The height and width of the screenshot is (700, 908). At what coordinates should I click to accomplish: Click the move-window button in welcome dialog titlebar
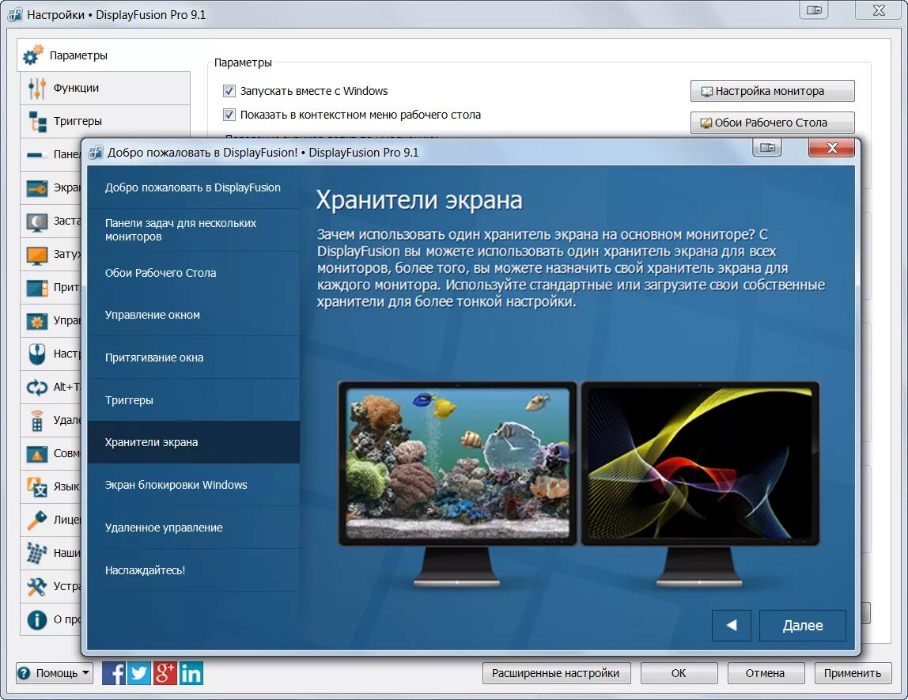pyautogui.click(x=767, y=148)
